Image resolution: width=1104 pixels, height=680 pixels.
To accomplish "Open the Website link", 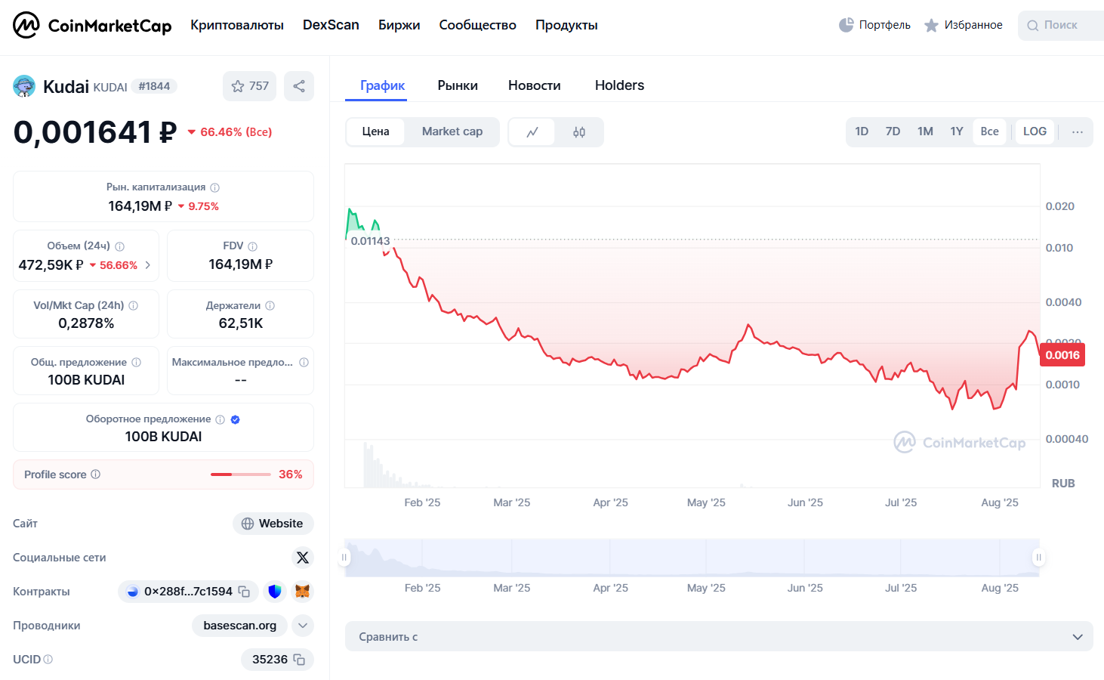I will click(273, 524).
